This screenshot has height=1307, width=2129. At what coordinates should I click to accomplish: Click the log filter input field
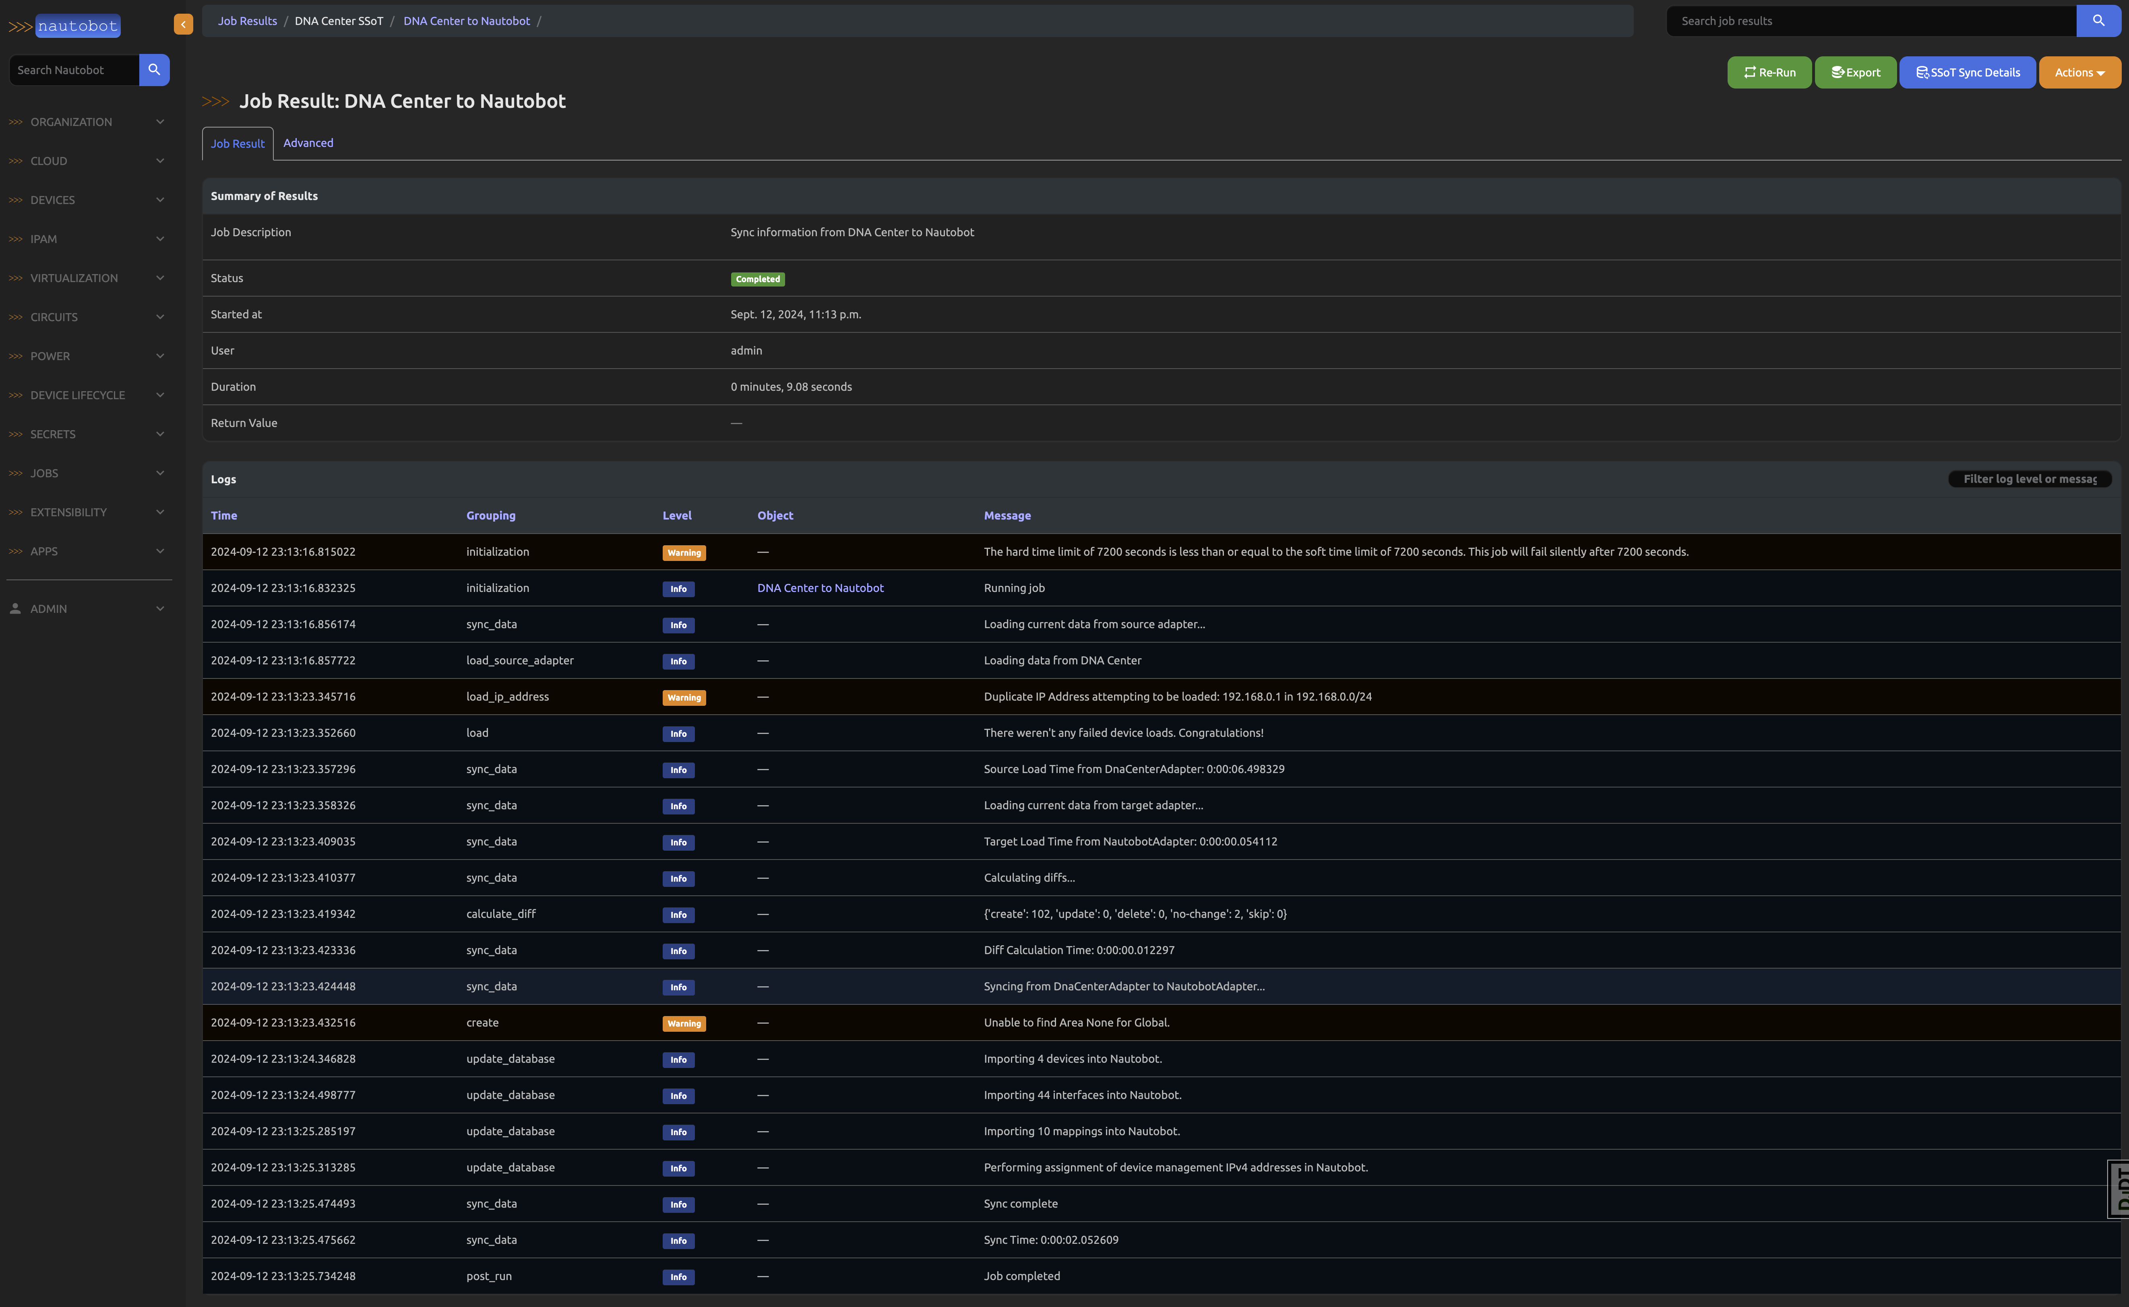pos(2029,479)
